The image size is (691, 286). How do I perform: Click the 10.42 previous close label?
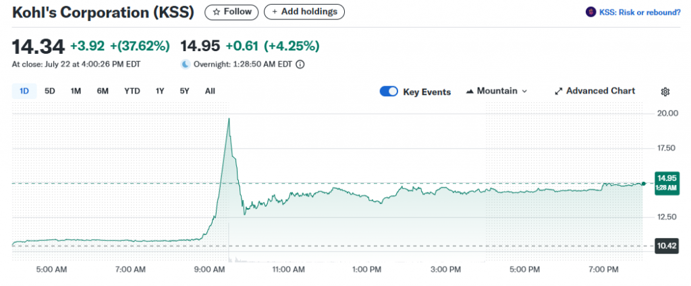(667, 245)
